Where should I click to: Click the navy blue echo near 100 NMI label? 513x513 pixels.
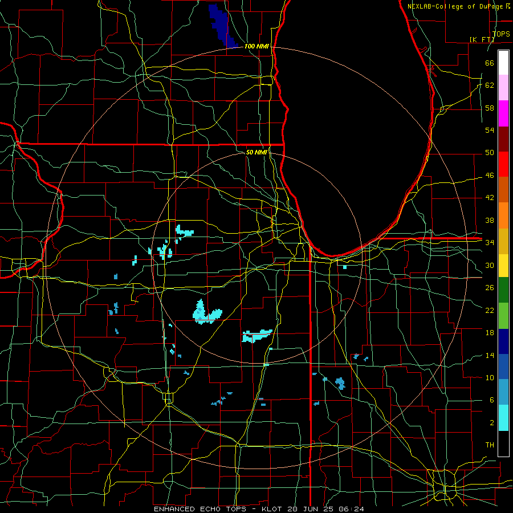[x=222, y=25]
